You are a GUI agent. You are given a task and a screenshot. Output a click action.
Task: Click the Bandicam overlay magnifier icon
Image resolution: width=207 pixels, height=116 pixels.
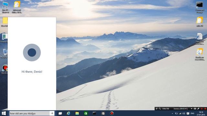[x=160, y=109]
